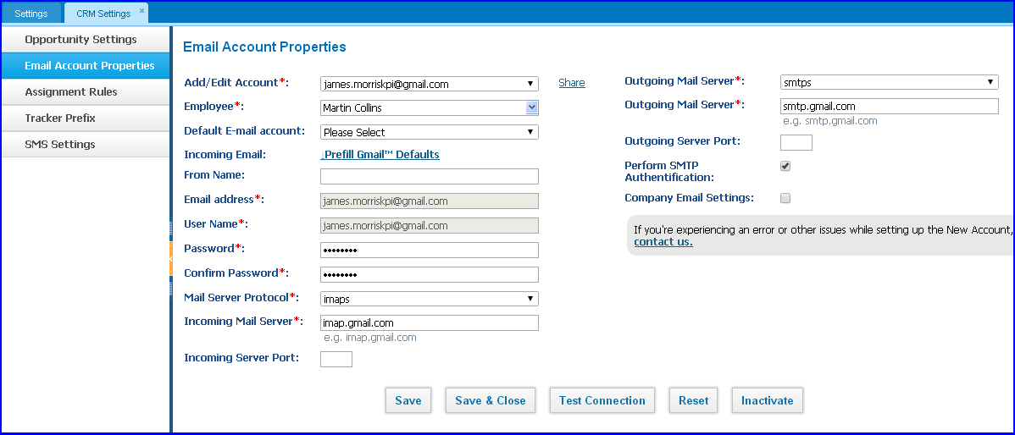This screenshot has width=1015, height=435.
Task: Click the Mail Server Protocol label
Action: click(x=241, y=297)
